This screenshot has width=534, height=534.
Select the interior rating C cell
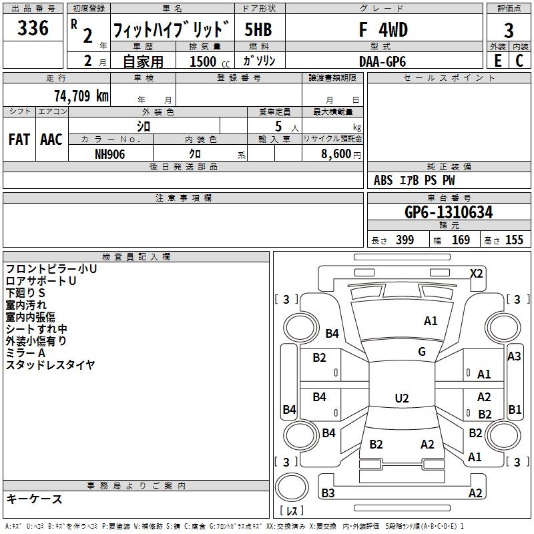click(519, 61)
